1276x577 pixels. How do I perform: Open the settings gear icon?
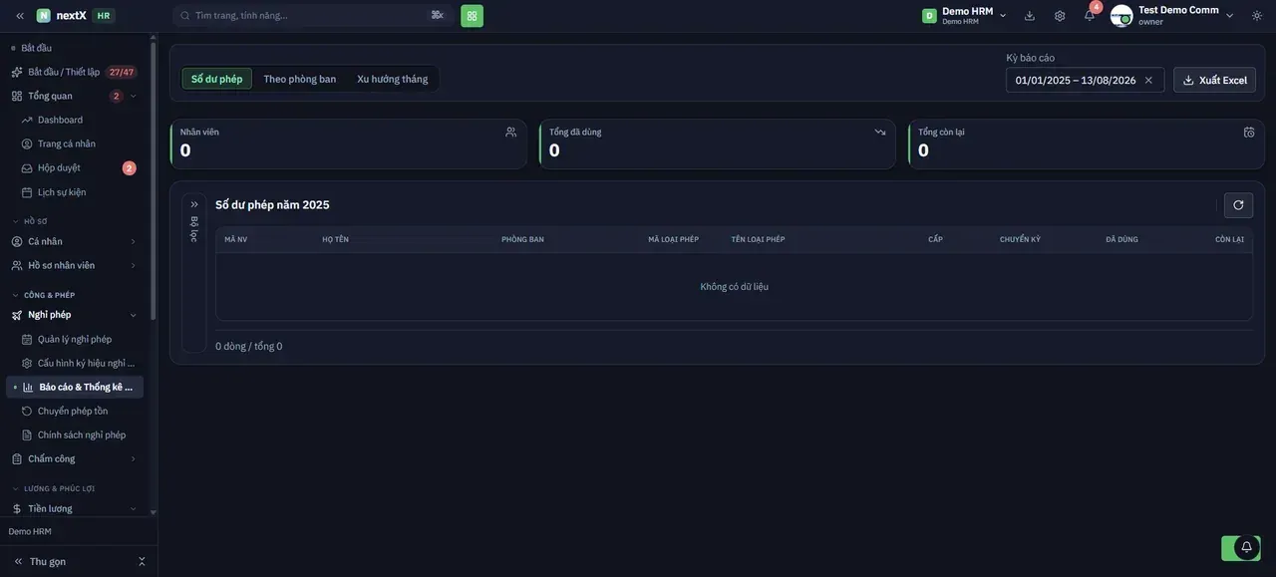[x=1060, y=16]
